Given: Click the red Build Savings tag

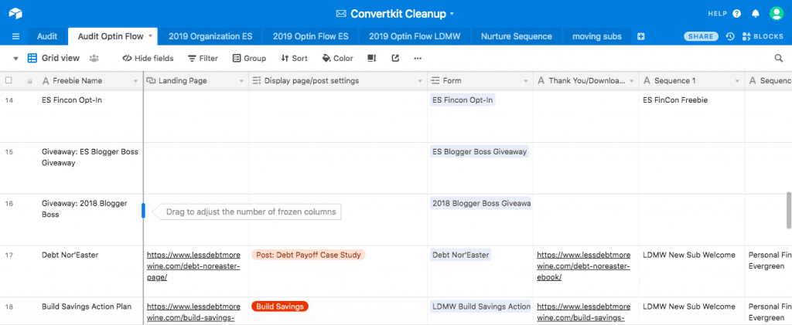Looking at the screenshot, I should click(279, 306).
